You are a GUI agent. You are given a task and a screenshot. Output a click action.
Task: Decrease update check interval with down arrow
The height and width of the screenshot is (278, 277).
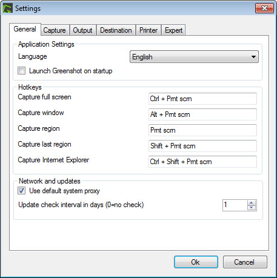click(x=252, y=208)
